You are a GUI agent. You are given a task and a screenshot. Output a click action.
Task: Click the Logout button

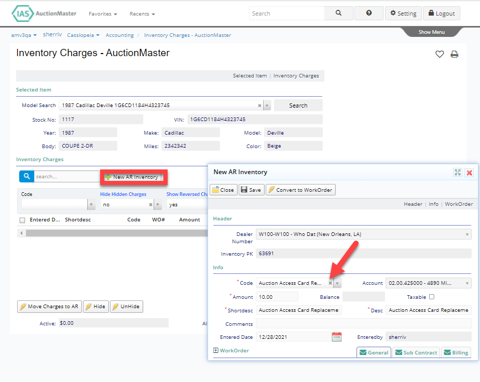coord(441,13)
